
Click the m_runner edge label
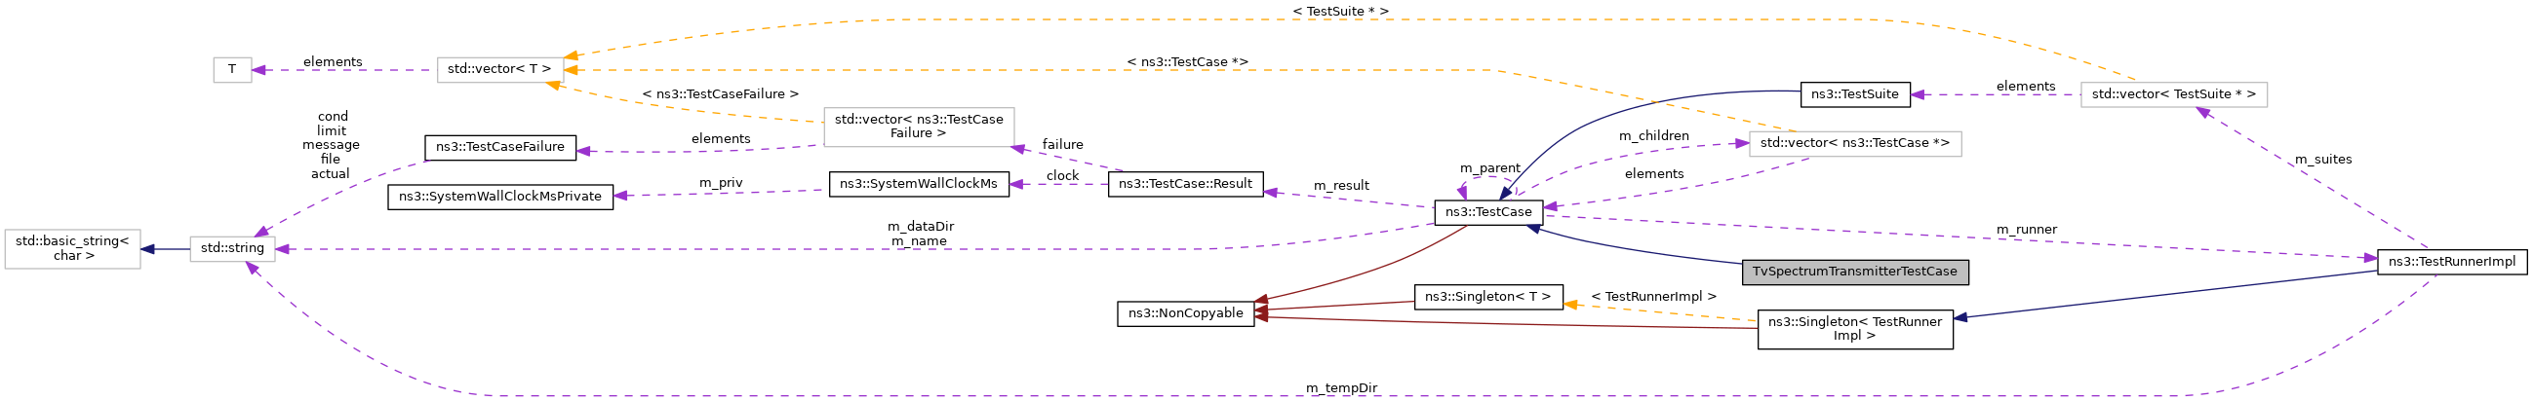(2026, 230)
